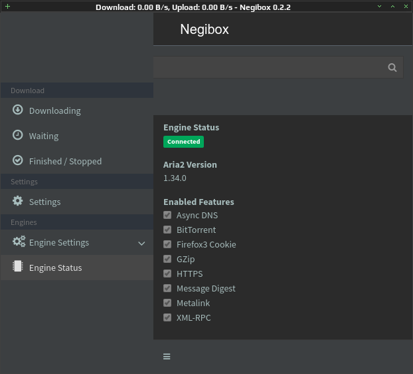The width and height of the screenshot is (413, 374).
Task: Toggle the Message Digest checkbox
Action: 167,288
